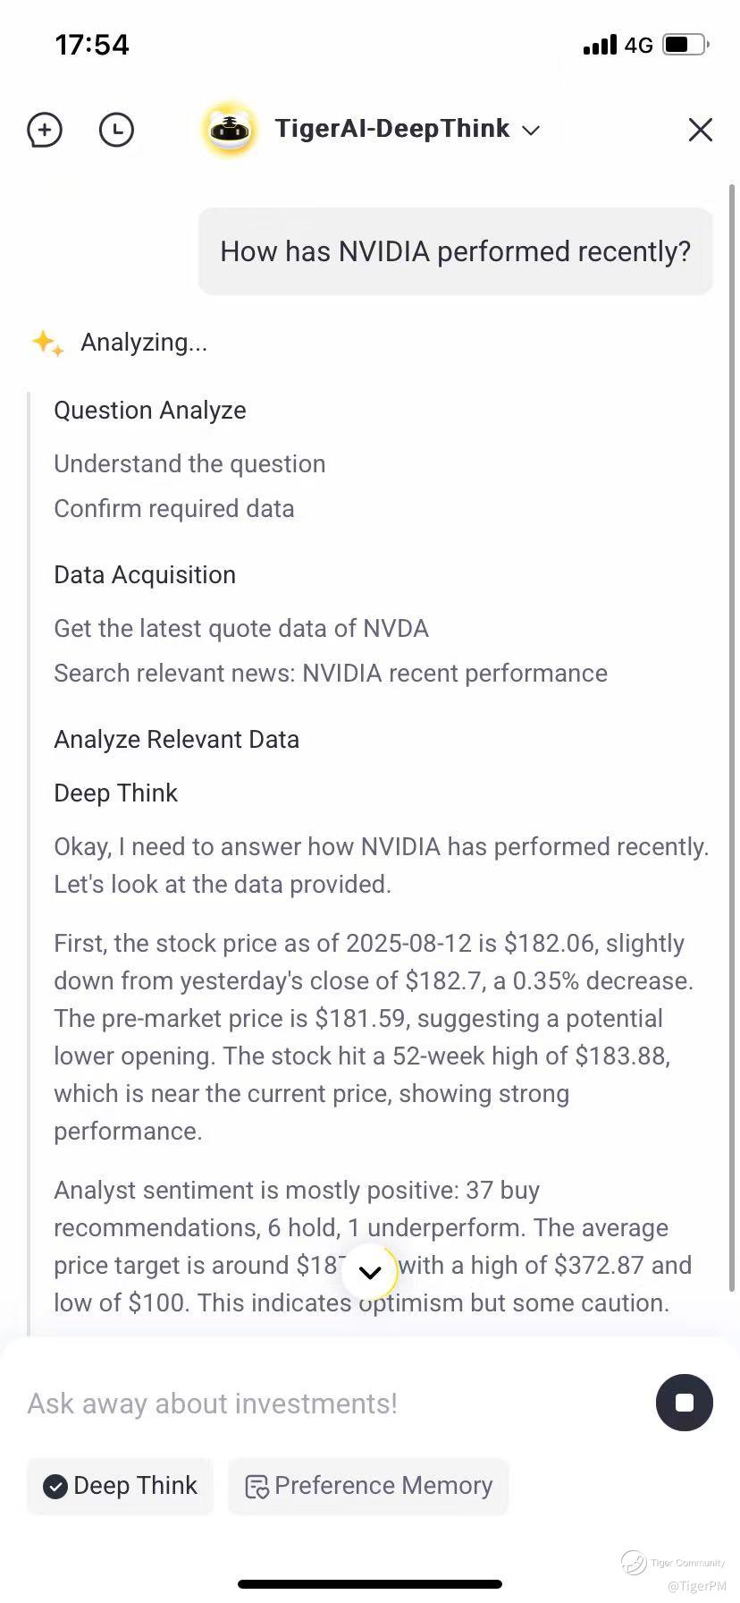The height and width of the screenshot is (1603, 740).
Task: Collapse the Data Acquisition section
Action: click(x=145, y=575)
